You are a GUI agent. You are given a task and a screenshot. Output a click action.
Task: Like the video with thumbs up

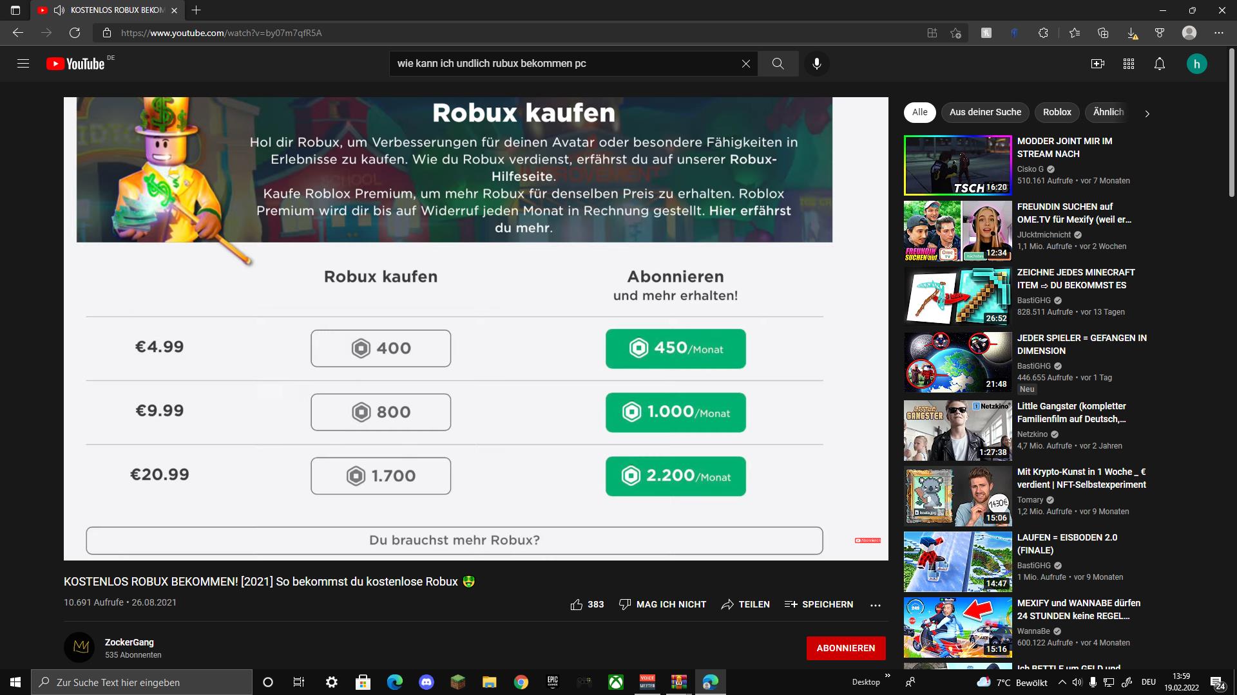click(577, 604)
